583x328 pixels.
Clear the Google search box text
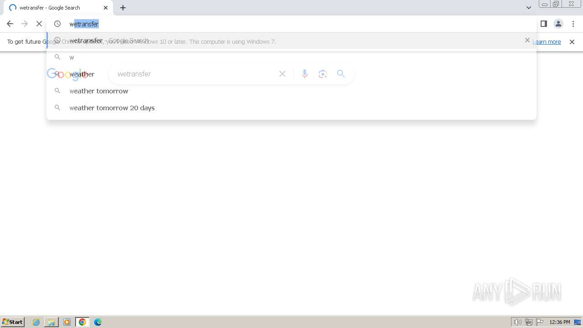(x=282, y=74)
